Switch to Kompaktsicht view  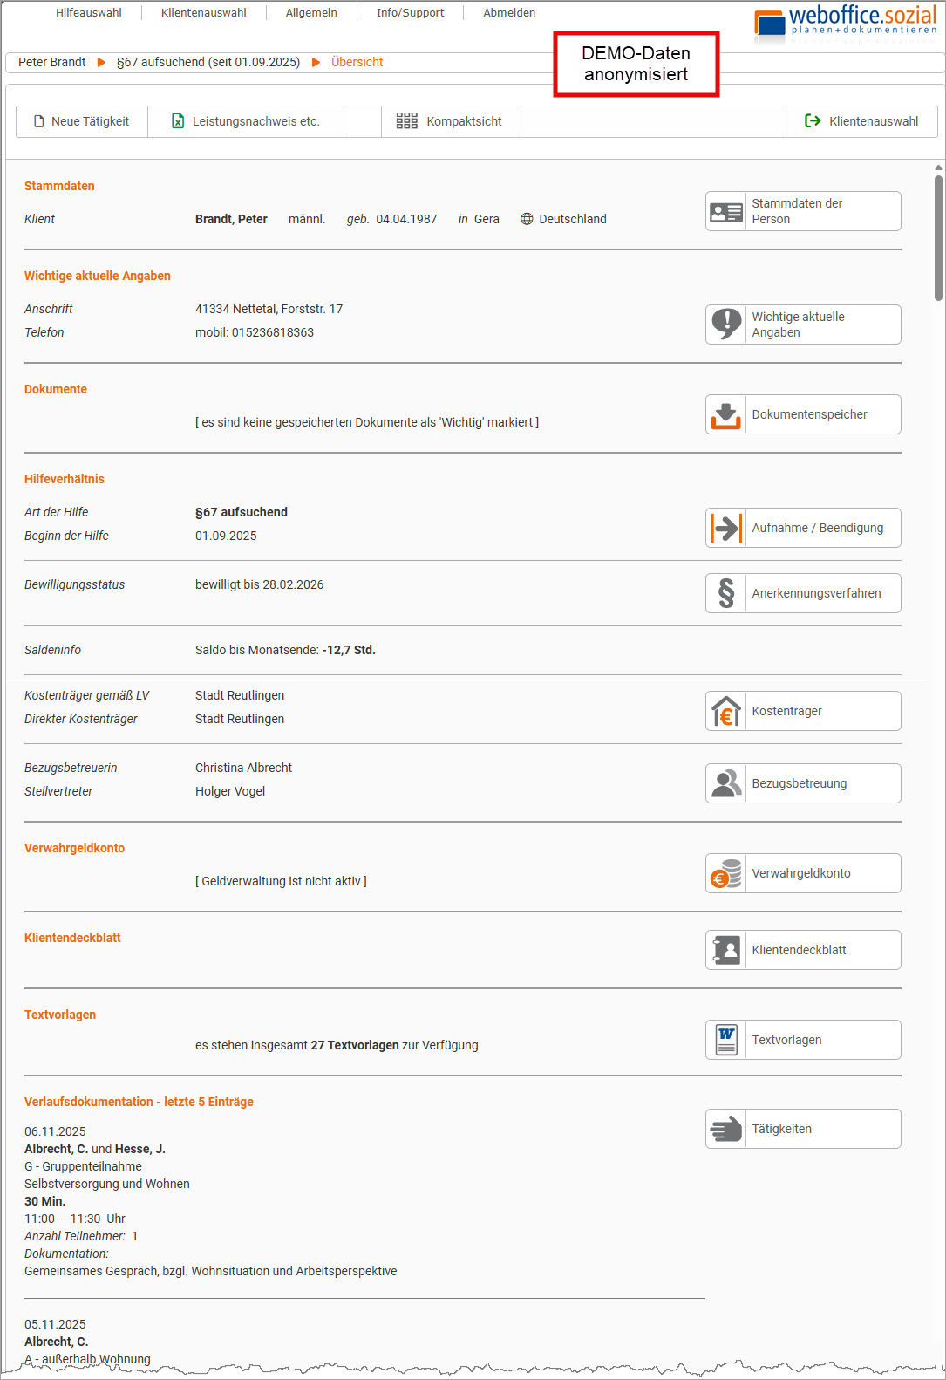click(450, 122)
